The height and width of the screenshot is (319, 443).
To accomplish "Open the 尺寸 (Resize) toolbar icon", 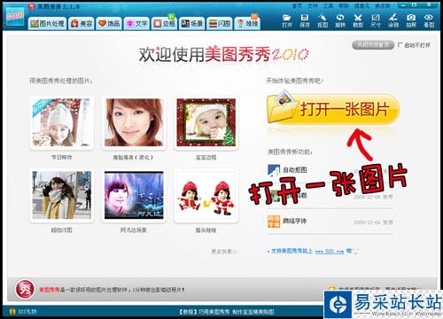I will (x=376, y=20).
